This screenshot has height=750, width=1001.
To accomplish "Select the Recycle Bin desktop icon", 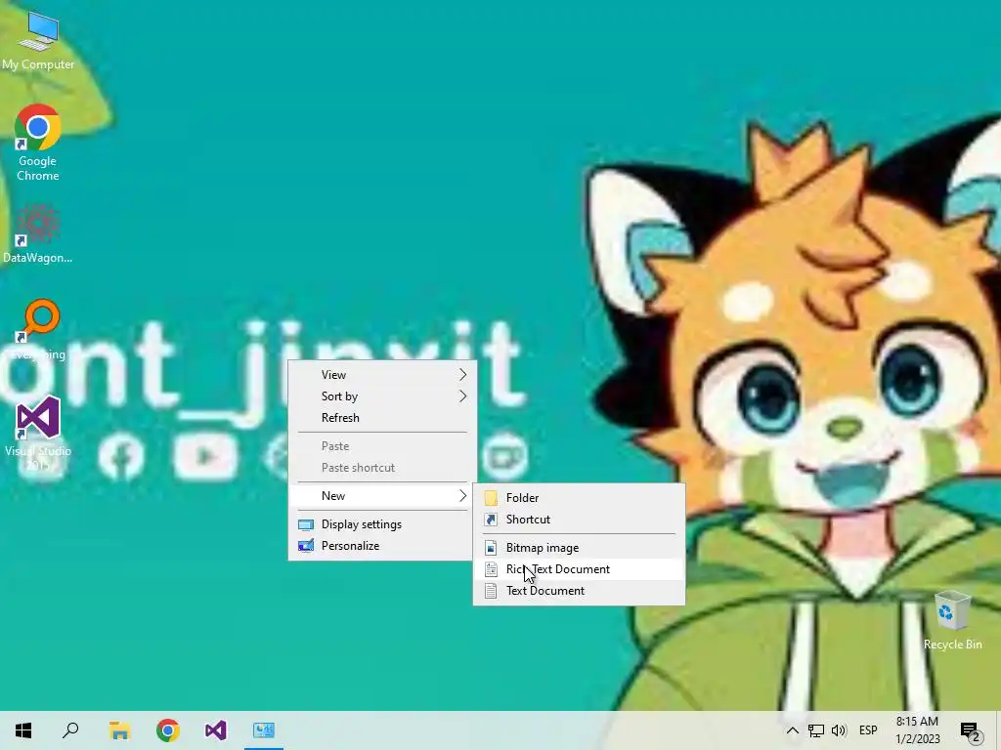I will click(x=952, y=620).
